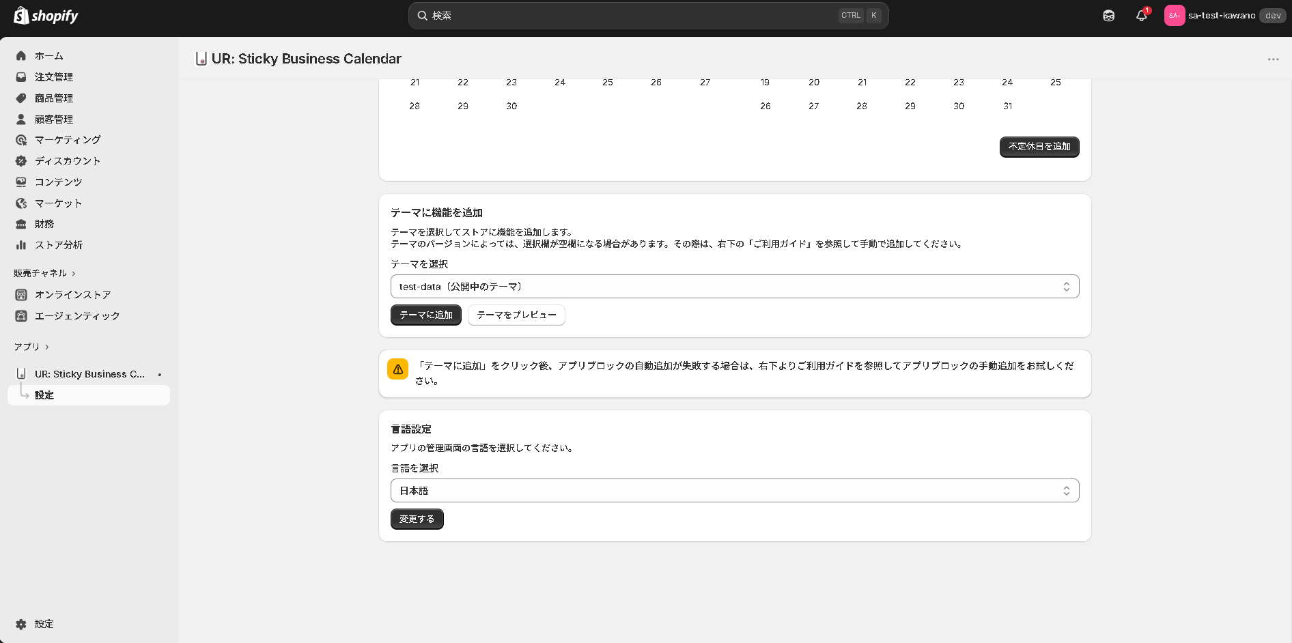Screen dimensions: 1292x643
Task: Select day 24 in right calendar
Action: [x=1007, y=83]
